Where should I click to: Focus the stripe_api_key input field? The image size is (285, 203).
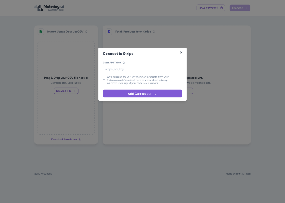coord(142,69)
